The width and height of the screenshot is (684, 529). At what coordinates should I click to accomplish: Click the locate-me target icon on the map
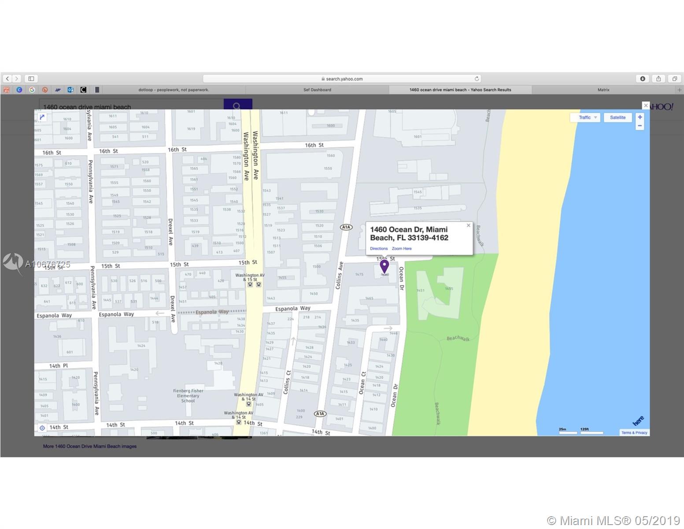click(42, 428)
